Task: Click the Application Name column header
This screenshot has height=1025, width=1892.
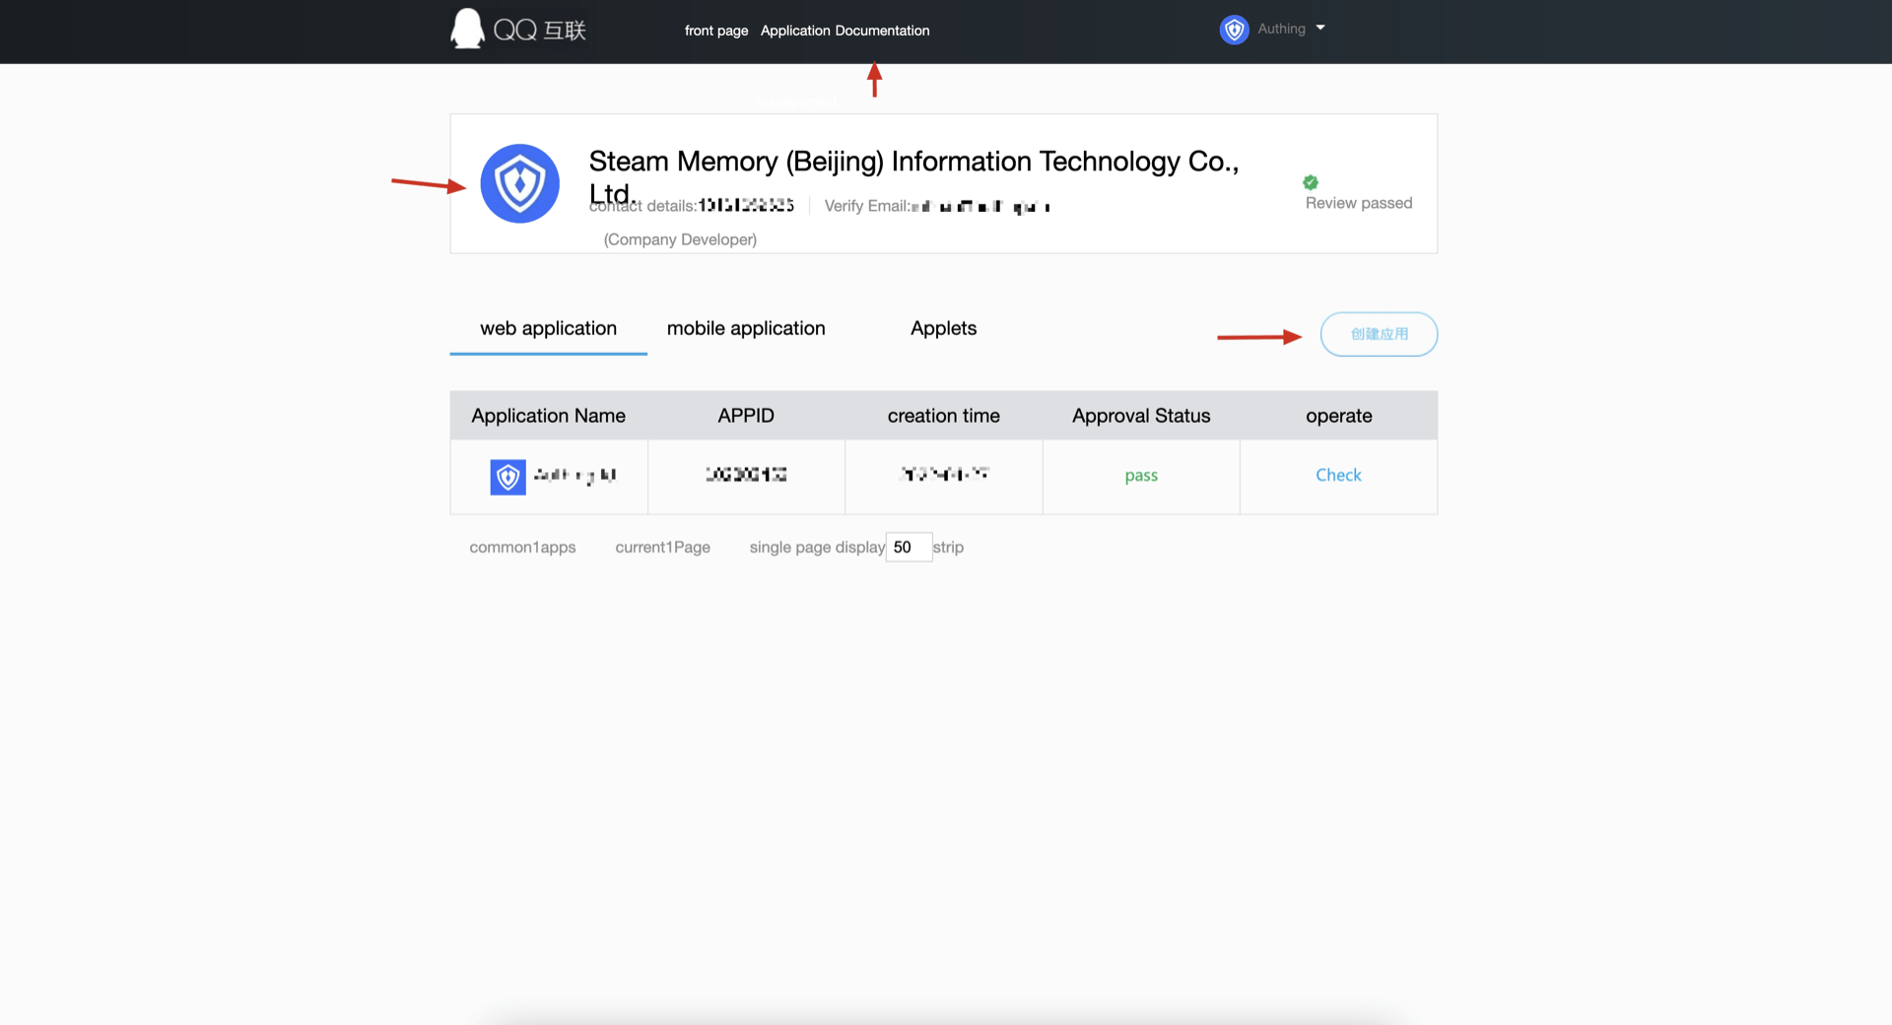Action: (548, 416)
